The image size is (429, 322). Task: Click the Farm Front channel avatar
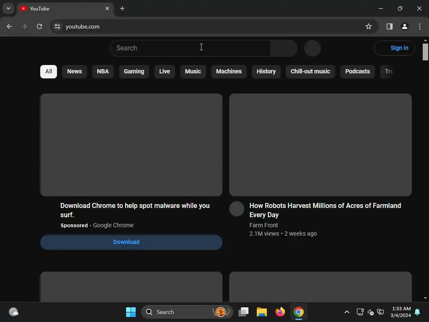(x=237, y=209)
